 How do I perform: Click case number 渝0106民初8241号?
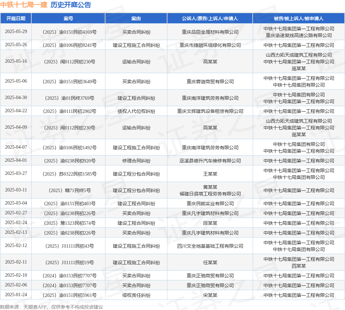(69, 45)
